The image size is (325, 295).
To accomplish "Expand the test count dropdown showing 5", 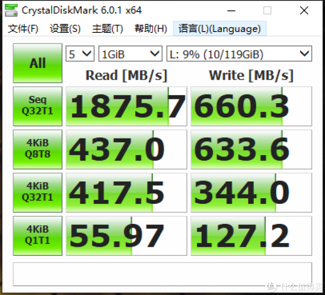I will click(x=80, y=54).
